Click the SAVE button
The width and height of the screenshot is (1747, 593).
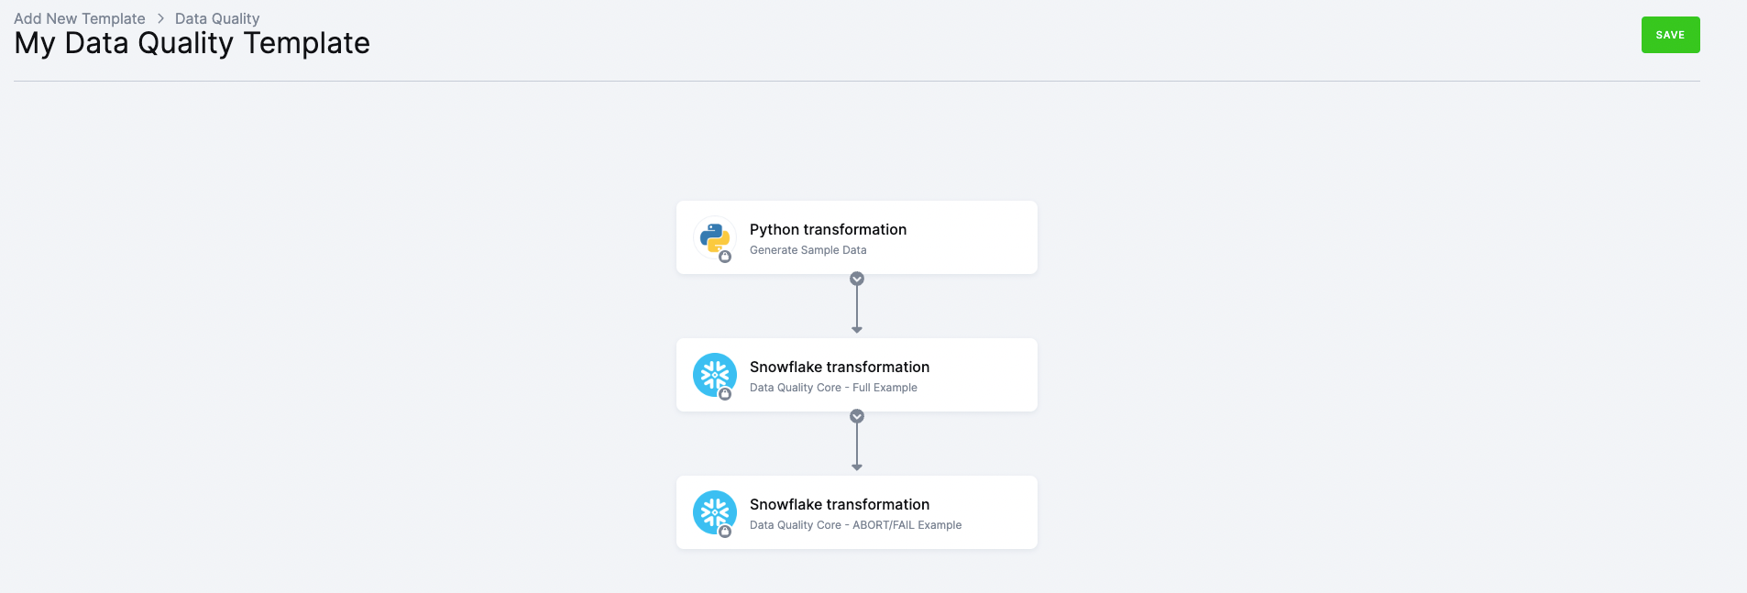click(1670, 34)
